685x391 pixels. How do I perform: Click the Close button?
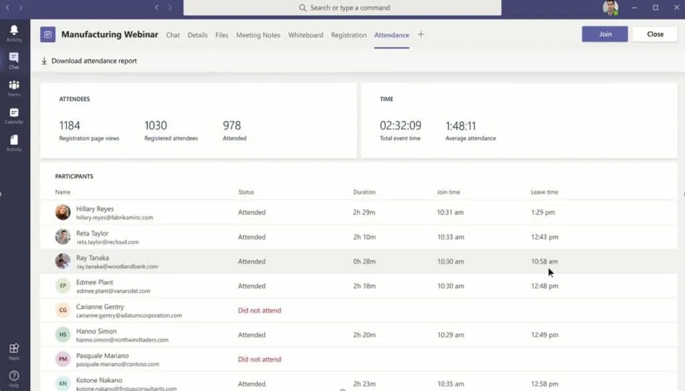click(654, 33)
